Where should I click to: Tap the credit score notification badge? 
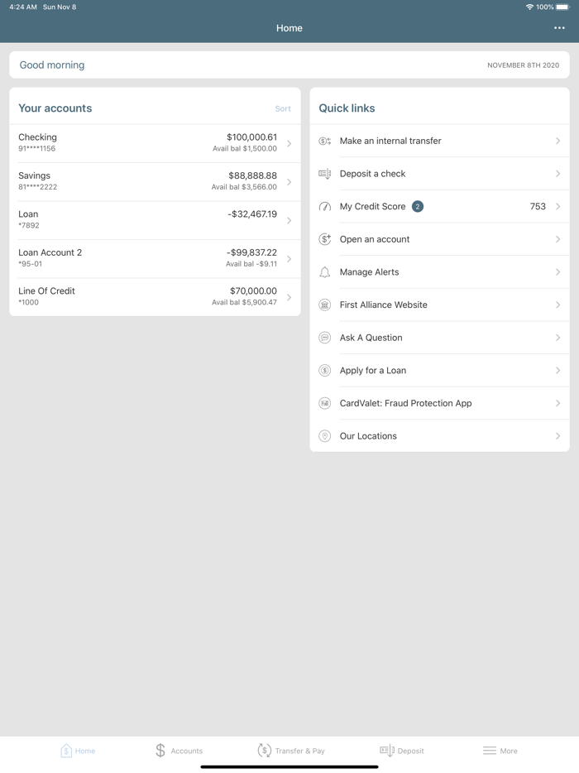tap(418, 206)
